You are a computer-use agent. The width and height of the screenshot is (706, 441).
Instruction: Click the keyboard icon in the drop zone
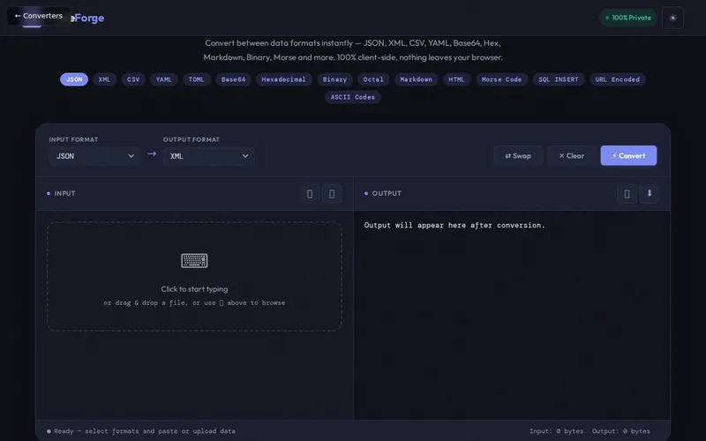coord(194,260)
